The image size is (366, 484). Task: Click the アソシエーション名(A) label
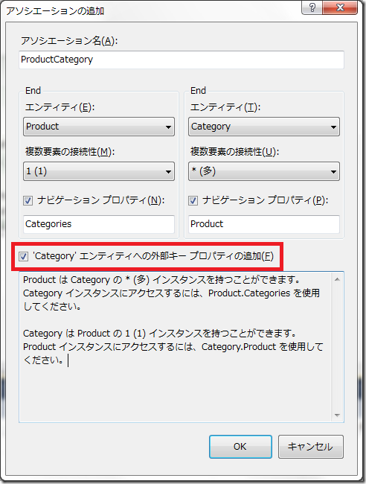pos(69,41)
